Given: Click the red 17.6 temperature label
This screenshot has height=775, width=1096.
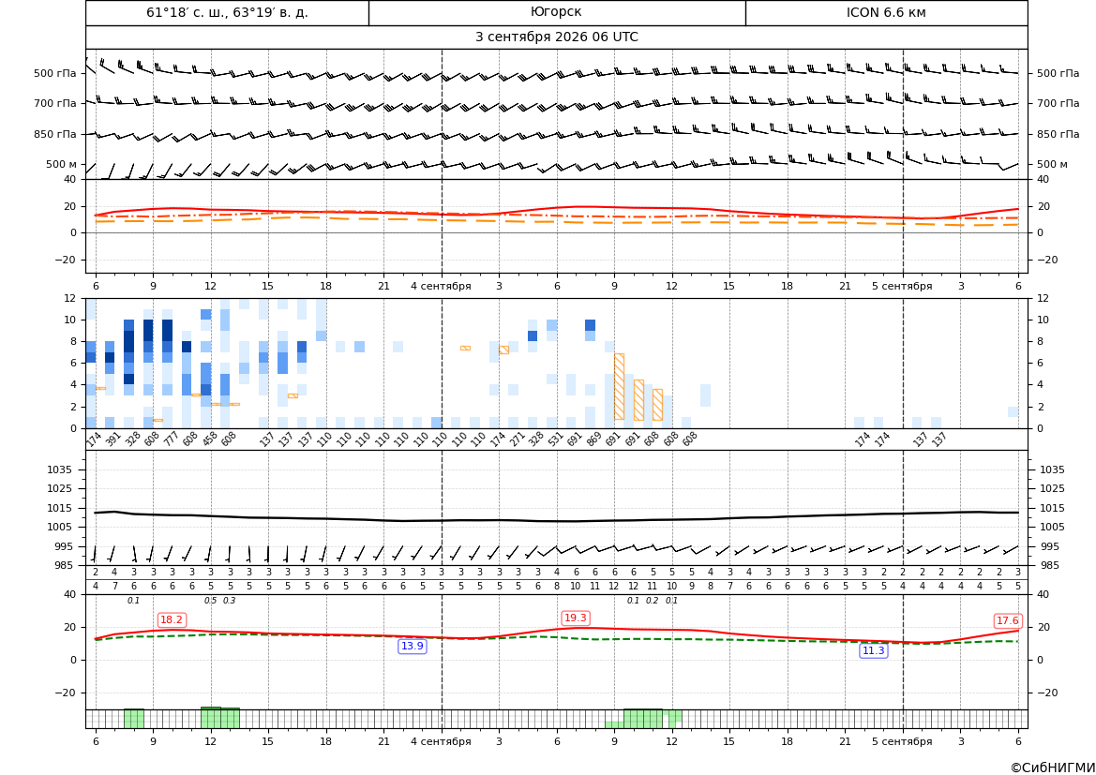Looking at the screenshot, I should pyautogui.click(x=1007, y=620).
